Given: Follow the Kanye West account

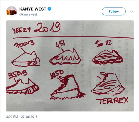Looking at the screenshot, I should [114, 11].
